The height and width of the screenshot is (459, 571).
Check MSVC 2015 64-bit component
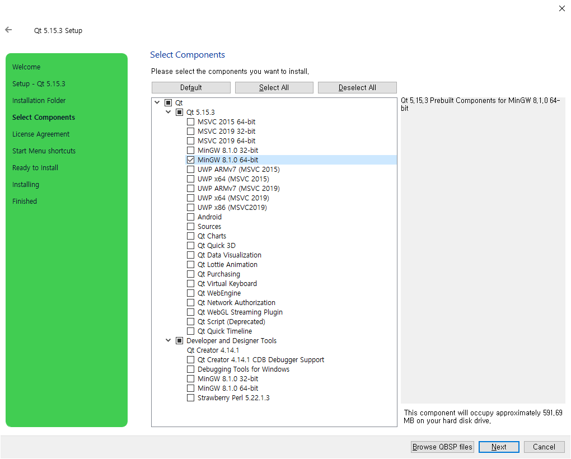190,121
